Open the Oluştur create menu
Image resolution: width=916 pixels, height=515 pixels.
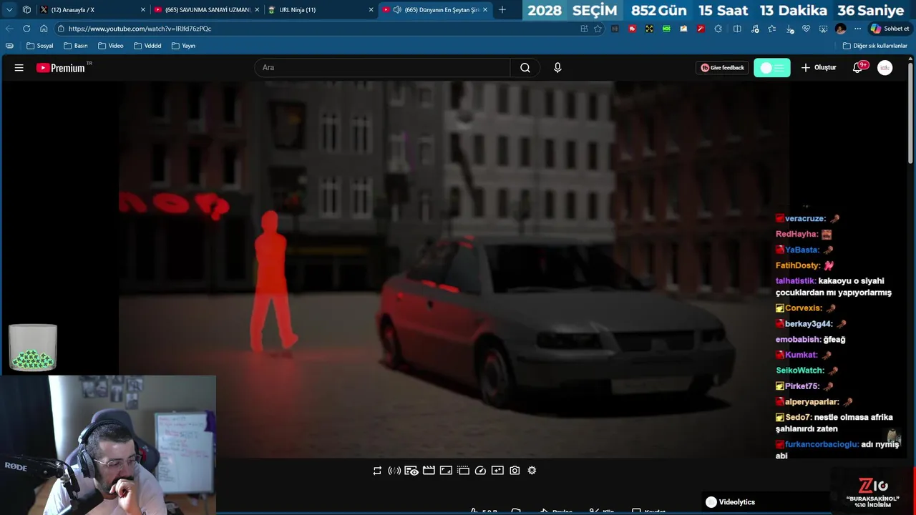(819, 67)
